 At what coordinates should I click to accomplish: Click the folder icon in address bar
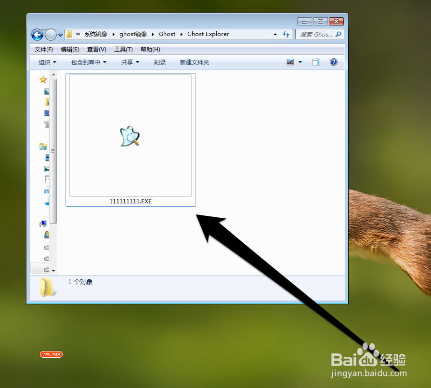point(69,34)
